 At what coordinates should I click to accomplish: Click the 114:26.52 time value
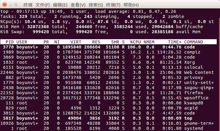169,52
